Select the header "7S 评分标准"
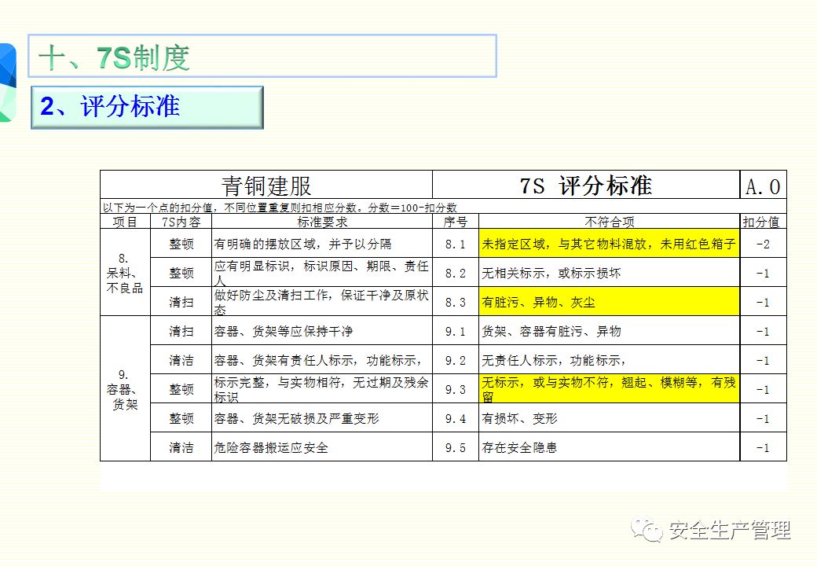 (586, 186)
